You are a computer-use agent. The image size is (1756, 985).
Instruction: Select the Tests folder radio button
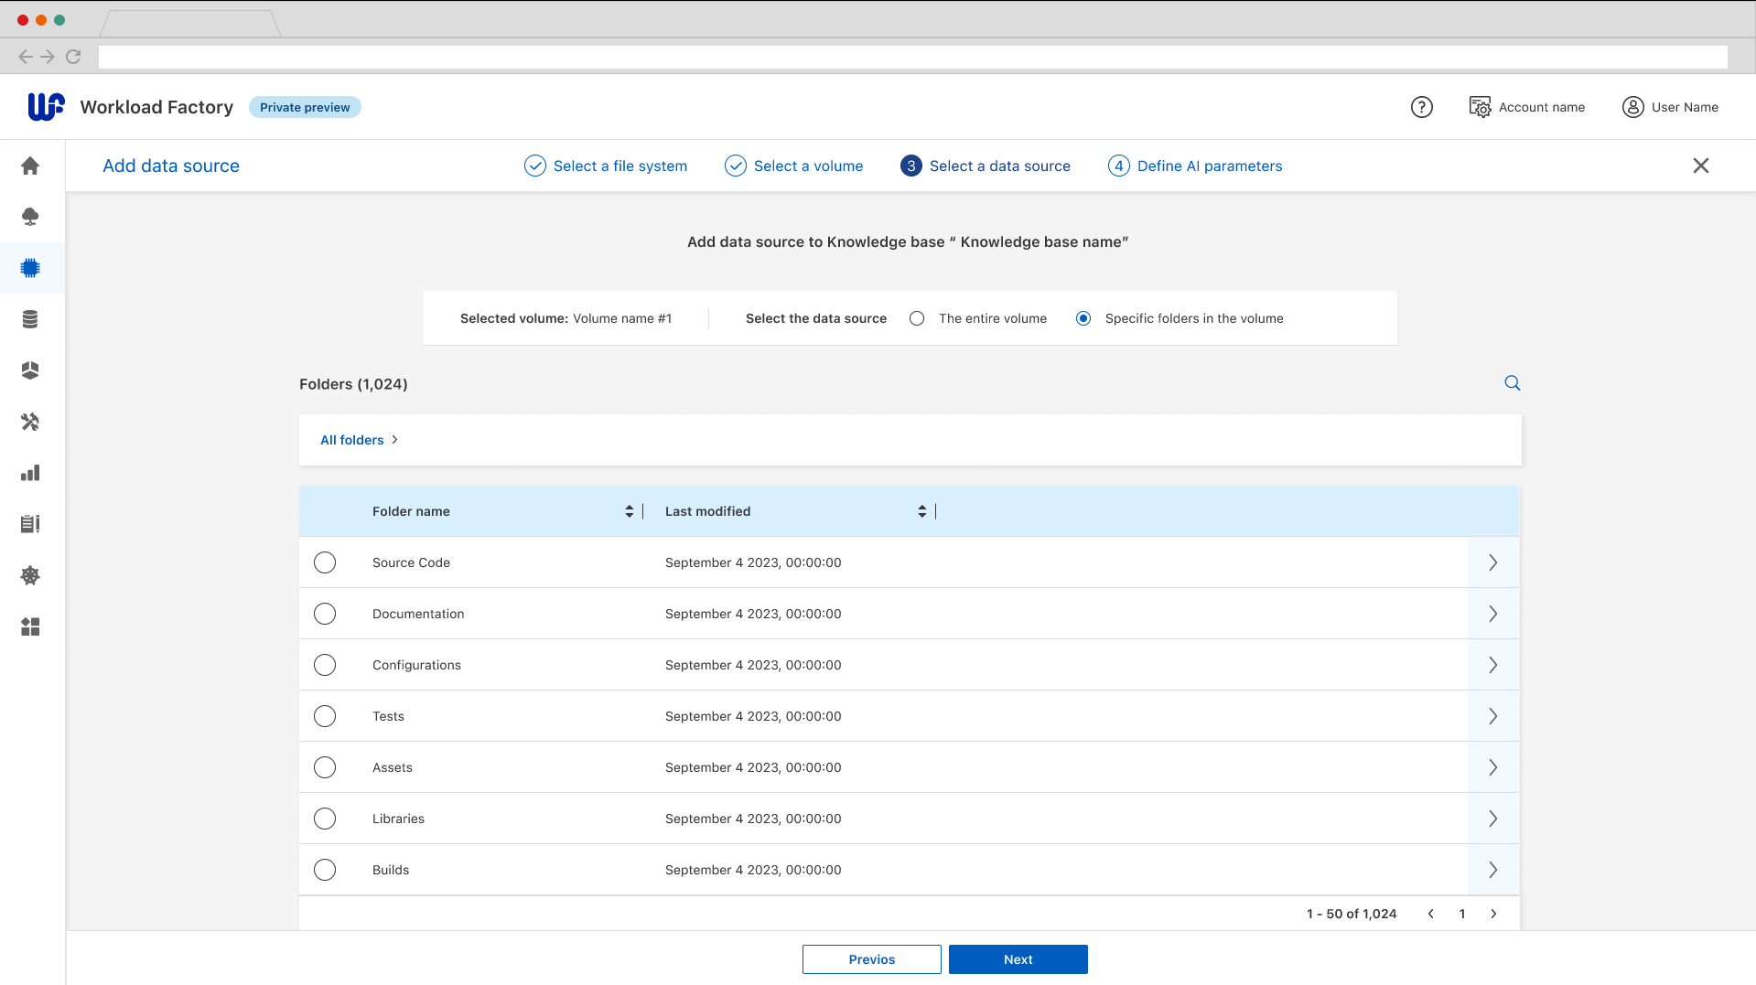(x=325, y=716)
